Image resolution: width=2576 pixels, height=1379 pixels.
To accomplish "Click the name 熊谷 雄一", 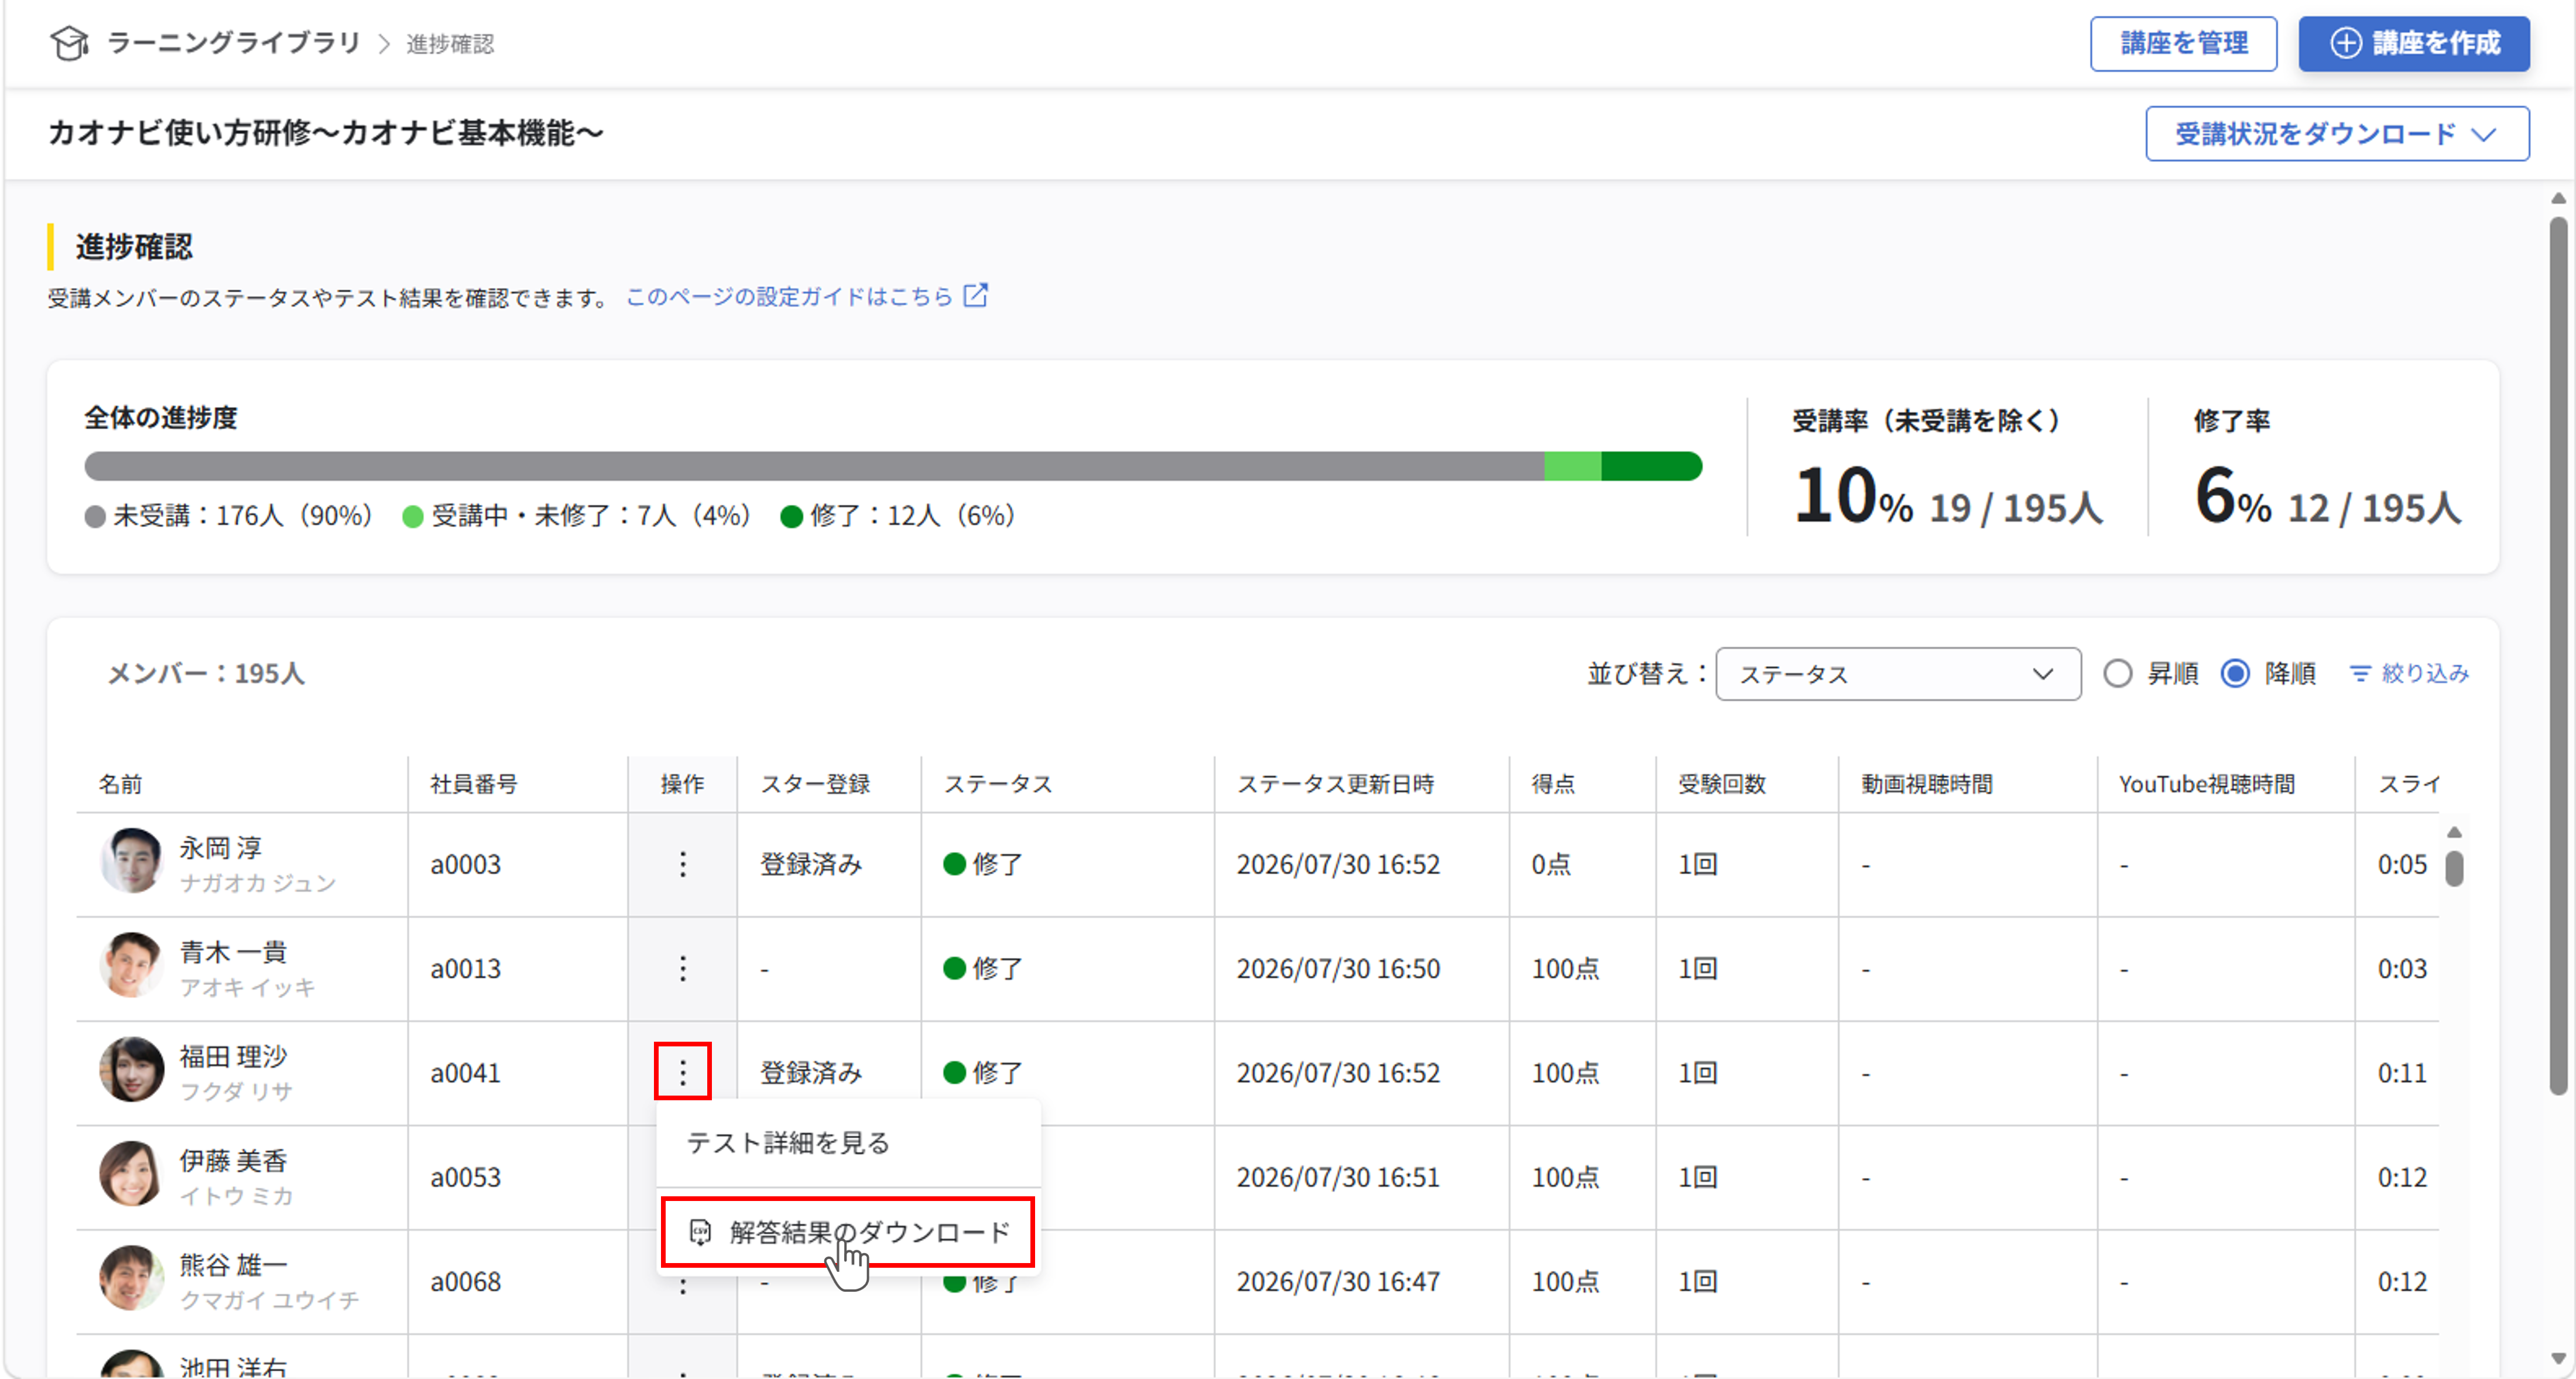I will pos(233,1264).
